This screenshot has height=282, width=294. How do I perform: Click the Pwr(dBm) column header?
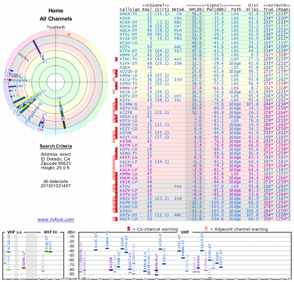pyautogui.click(x=216, y=9)
